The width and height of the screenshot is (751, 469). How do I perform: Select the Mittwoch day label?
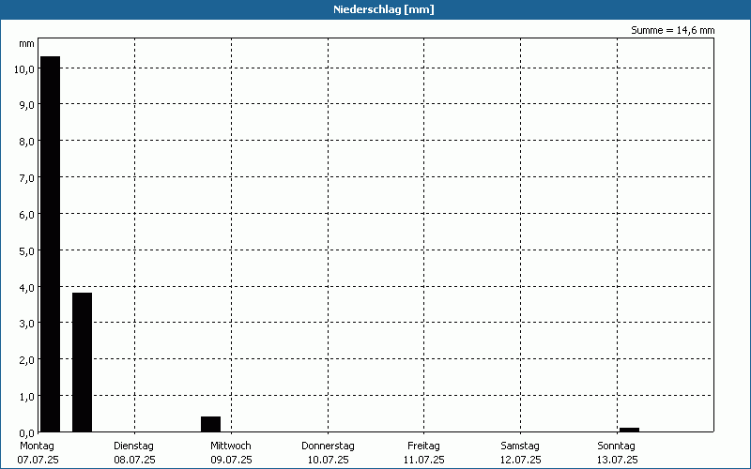[x=230, y=446]
